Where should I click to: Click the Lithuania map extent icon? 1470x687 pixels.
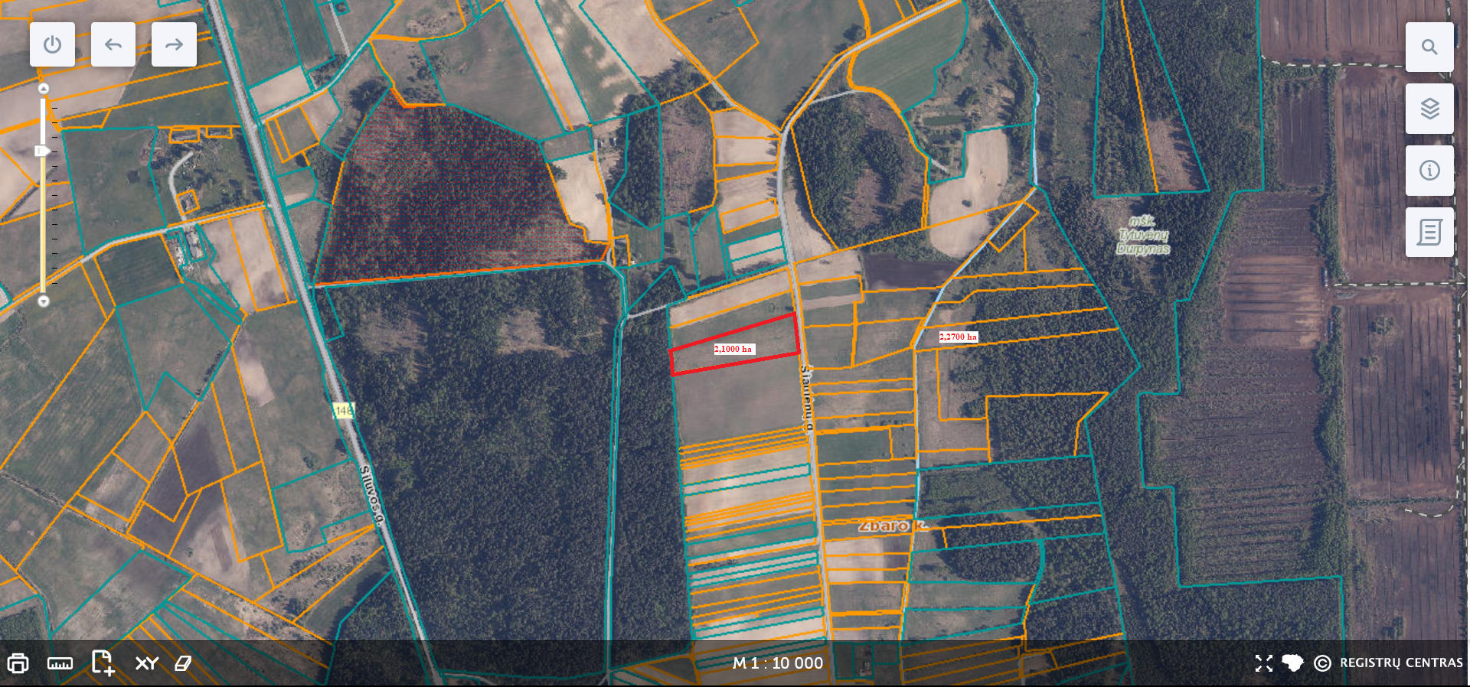pyautogui.click(x=1292, y=663)
